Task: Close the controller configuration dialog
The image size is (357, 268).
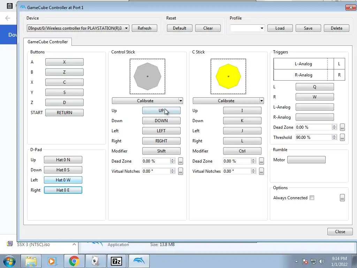Action: pos(340,232)
